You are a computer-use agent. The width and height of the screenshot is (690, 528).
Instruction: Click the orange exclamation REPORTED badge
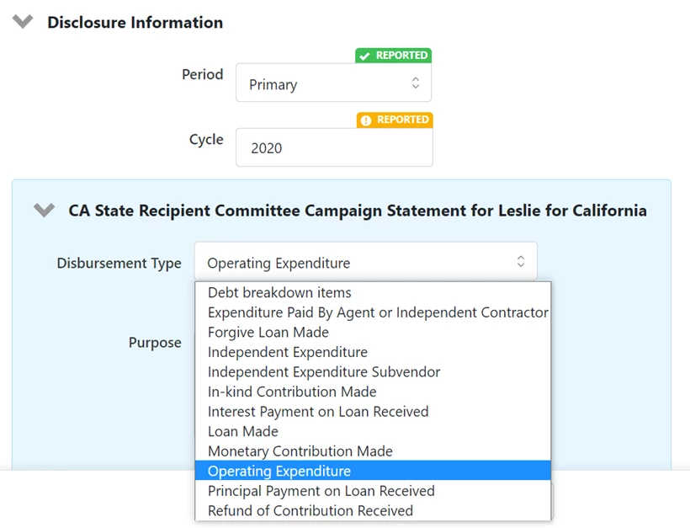pos(394,120)
